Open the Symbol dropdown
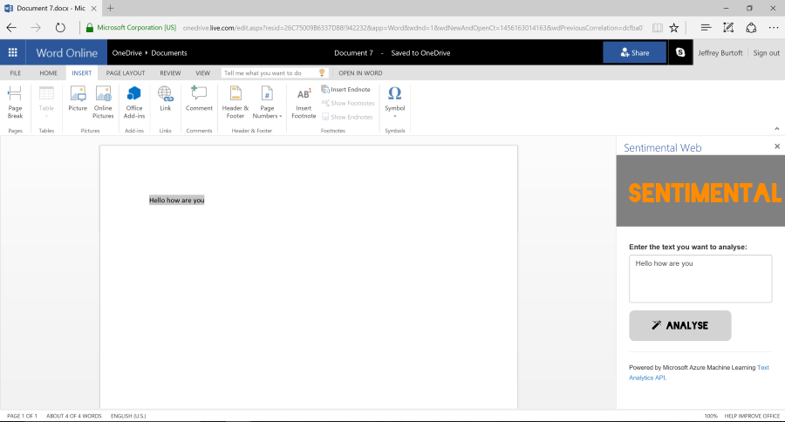The width and height of the screenshot is (785, 422). pos(394,102)
